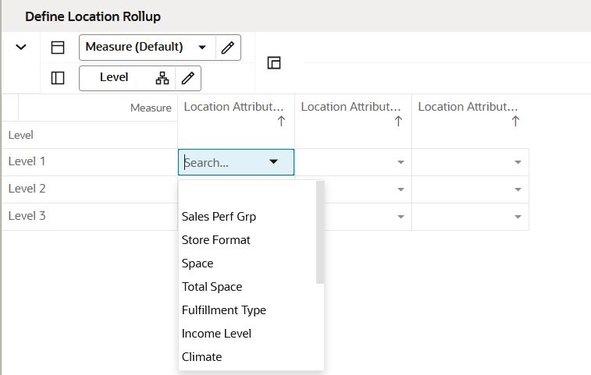Open the Level hierarchy icon
The width and height of the screenshot is (591, 375).
(x=162, y=78)
